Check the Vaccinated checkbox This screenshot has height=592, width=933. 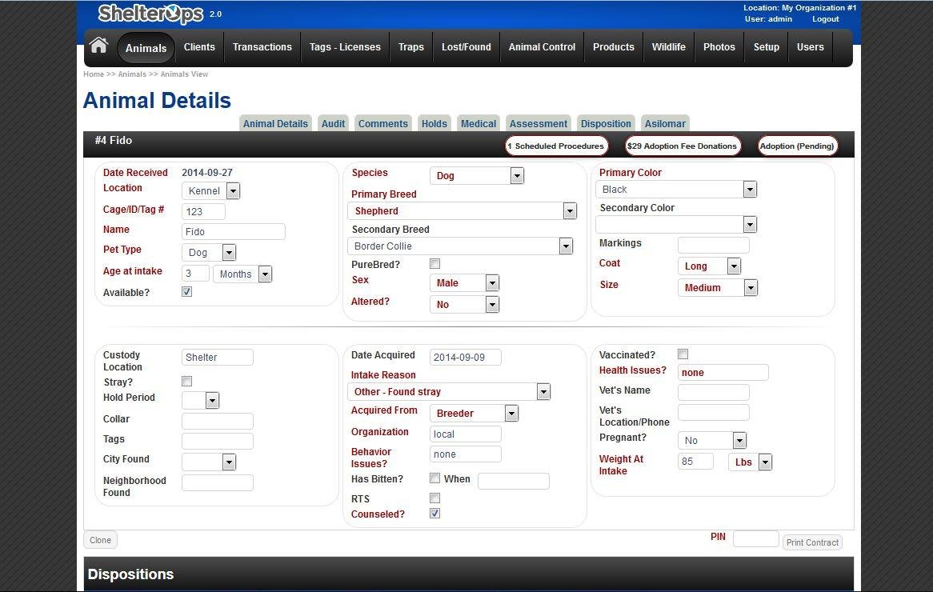pos(683,354)
